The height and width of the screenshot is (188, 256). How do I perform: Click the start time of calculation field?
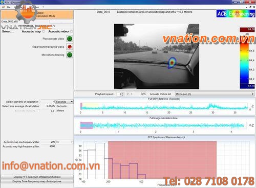(x=48, y=102)
